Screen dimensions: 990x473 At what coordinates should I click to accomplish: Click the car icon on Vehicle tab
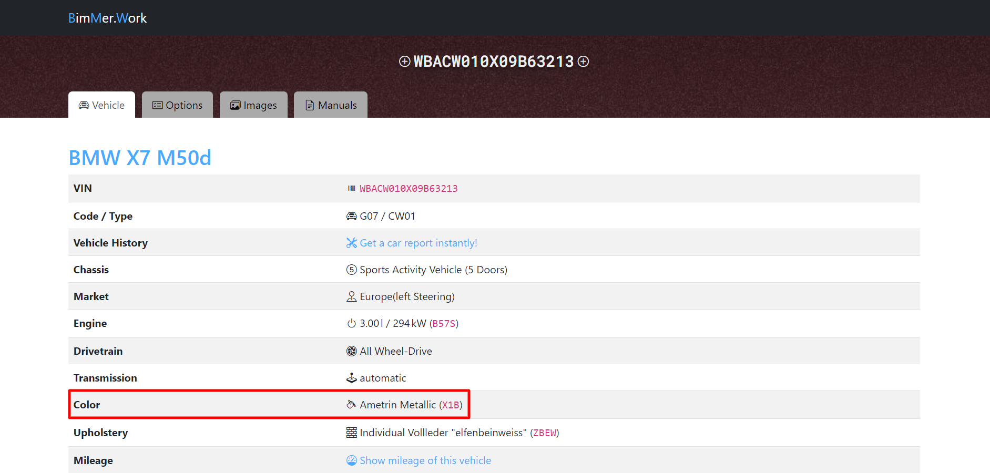[x=84, y=105]
